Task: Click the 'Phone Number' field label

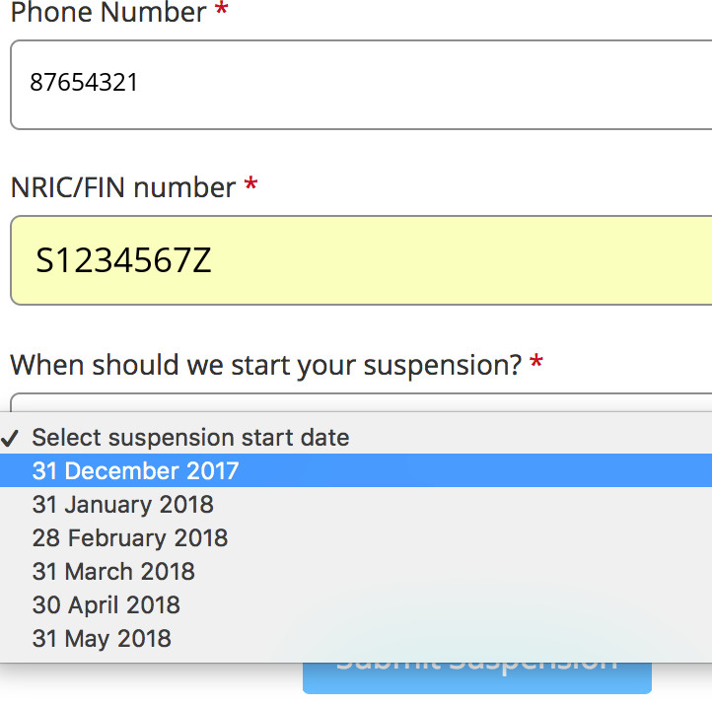Action: pos(108,13)
